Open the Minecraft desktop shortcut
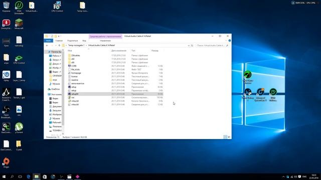The height and width of the screenshot is (180, 321). [19, 24]
